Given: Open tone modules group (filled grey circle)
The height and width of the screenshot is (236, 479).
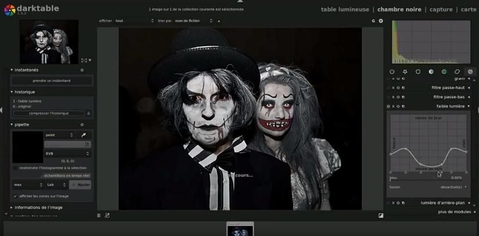Looking at the screenshot, I should (x=431, y=71).
